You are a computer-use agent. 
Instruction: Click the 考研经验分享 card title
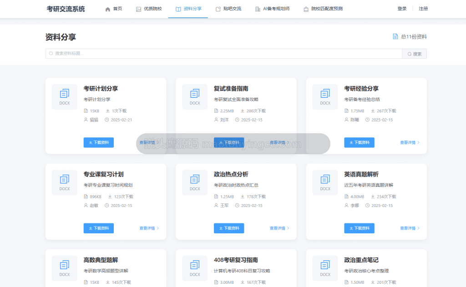(x=361, y=89)
